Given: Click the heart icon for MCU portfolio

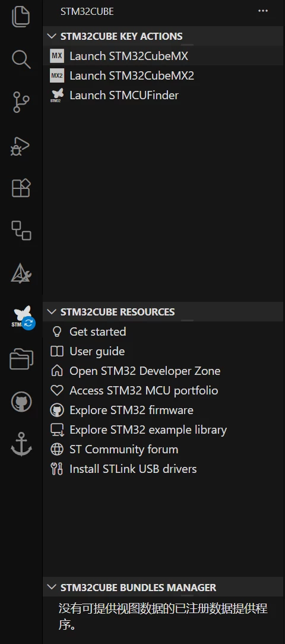Looking at the screenshot, I should pyautogui.click(x=56, y=390).
